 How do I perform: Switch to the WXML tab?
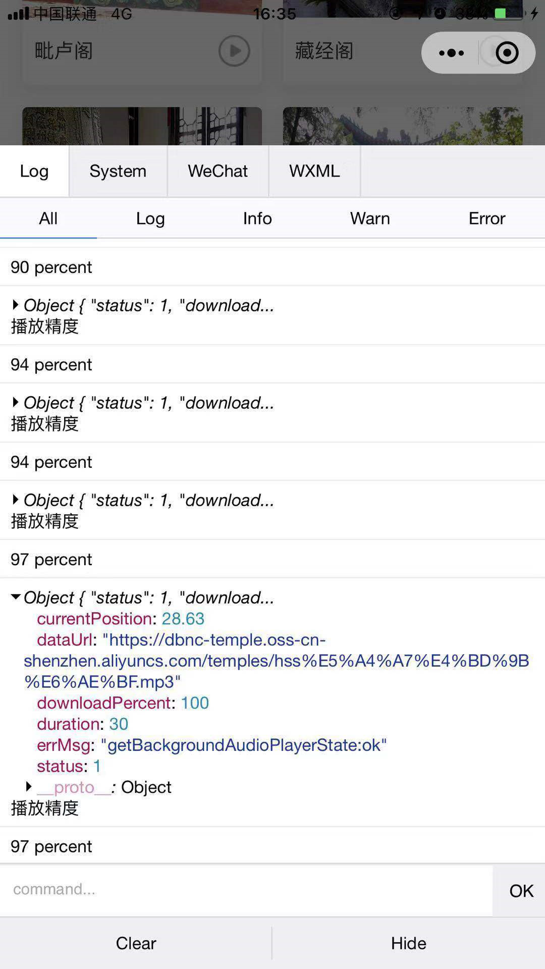click(314, 171)
